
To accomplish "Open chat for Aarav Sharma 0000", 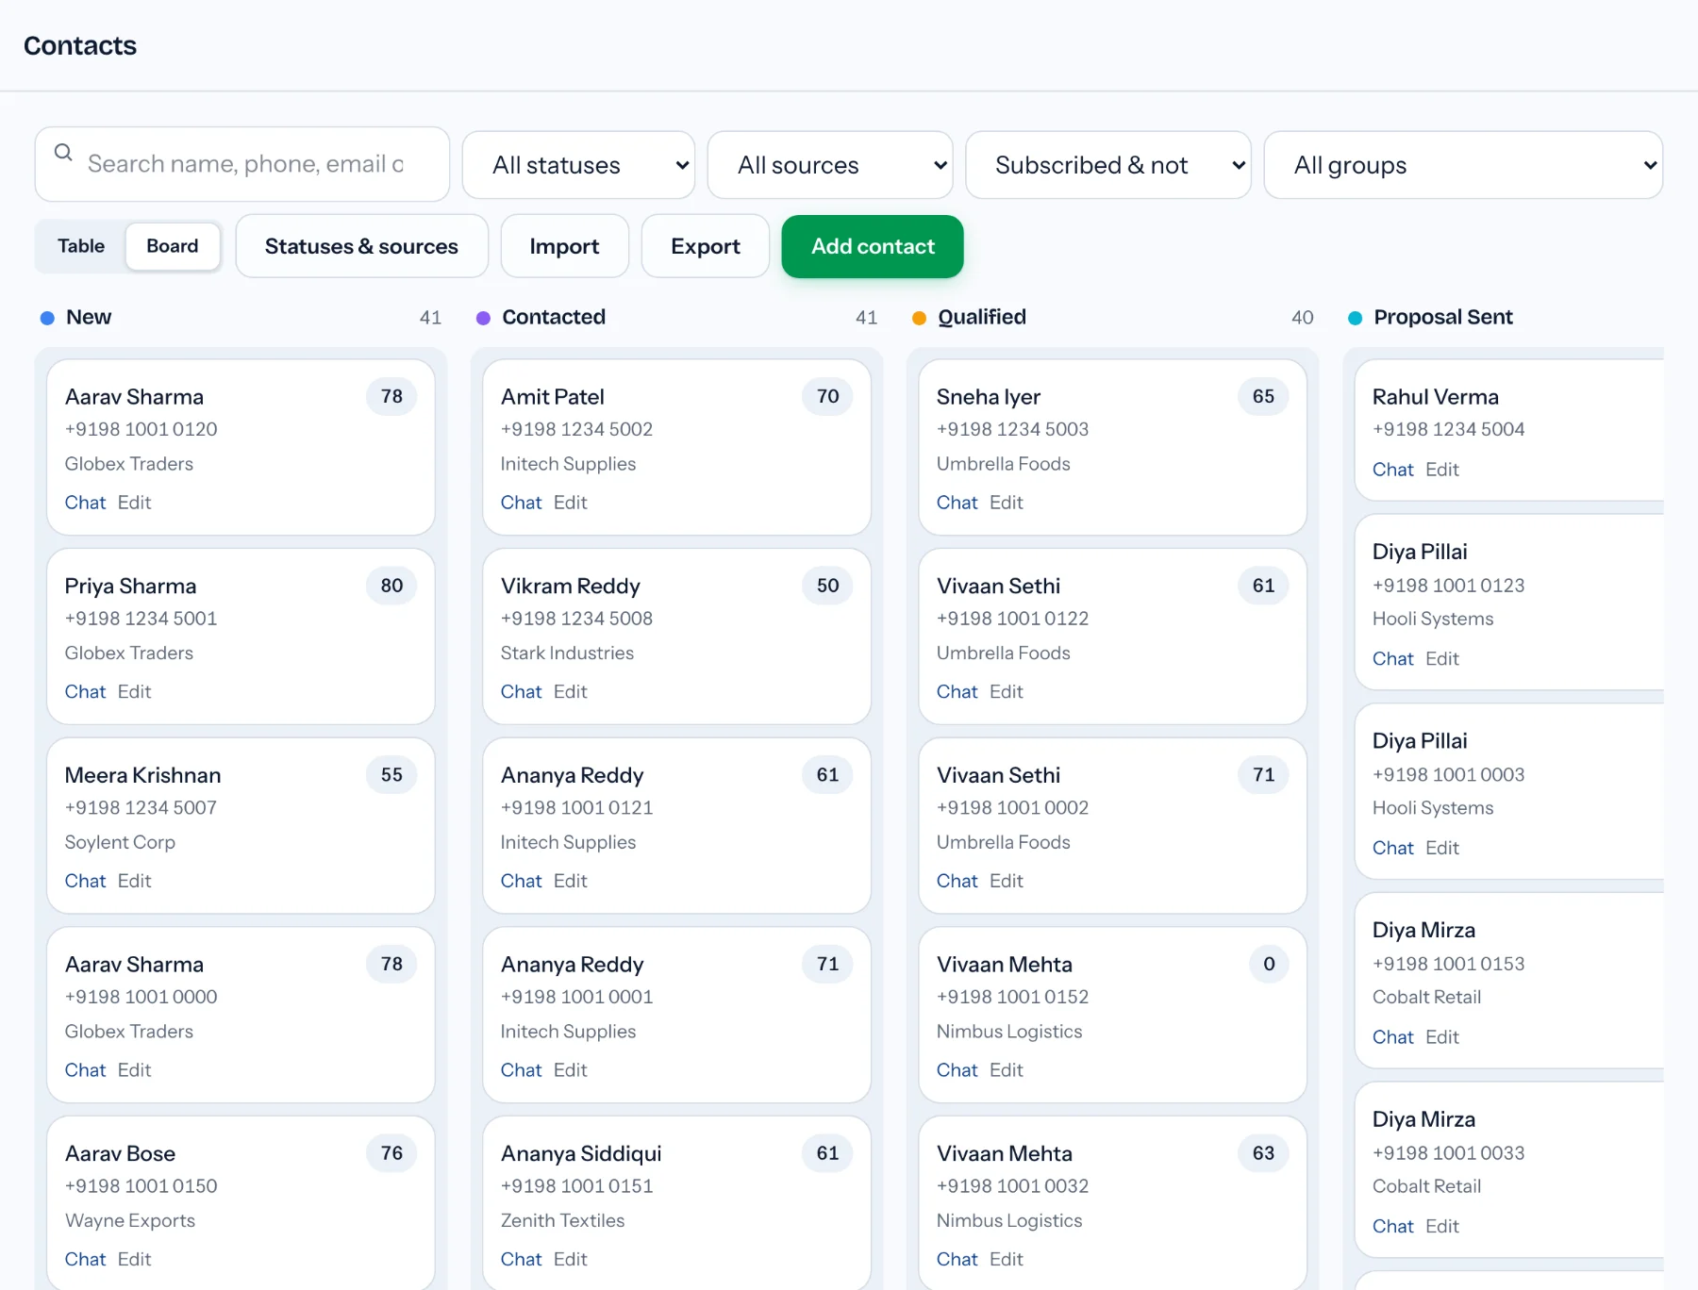I will 85,1070.
